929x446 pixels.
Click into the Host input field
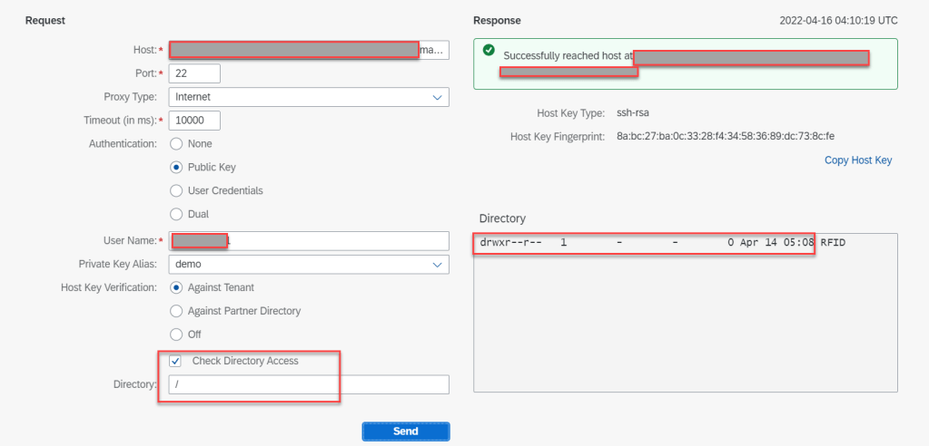point(309,49)
